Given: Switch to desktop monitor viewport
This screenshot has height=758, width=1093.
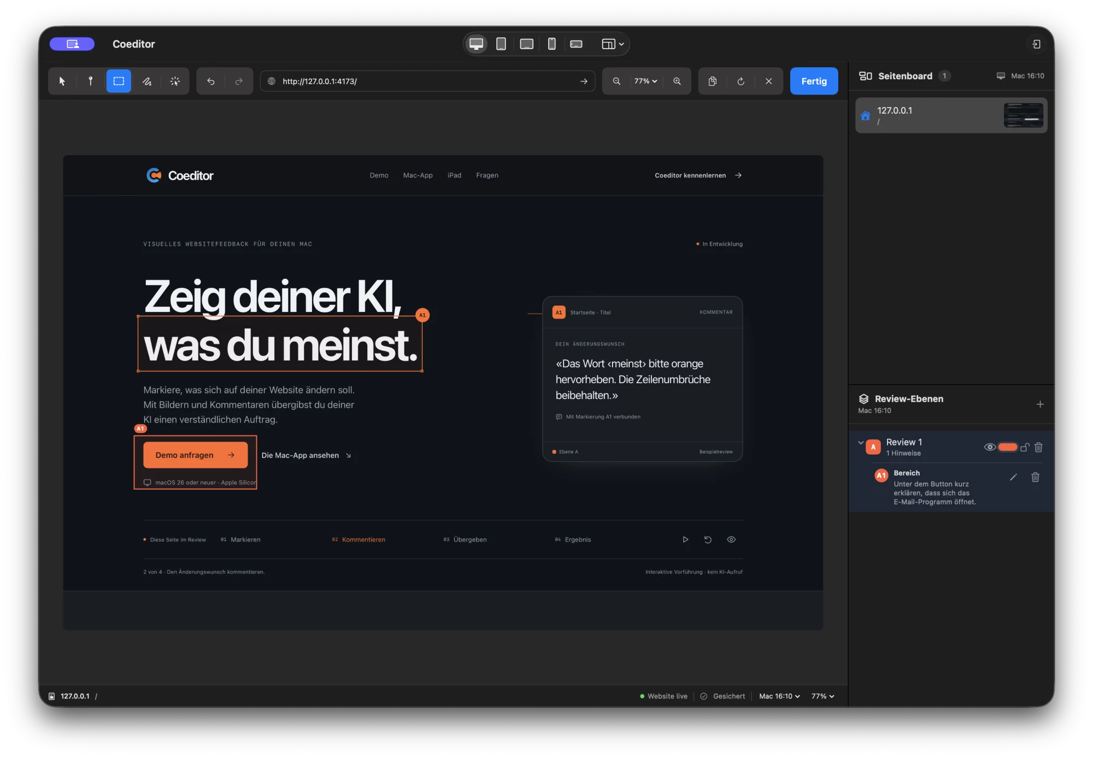Looking at the screenshot, I should coord(477,44).
